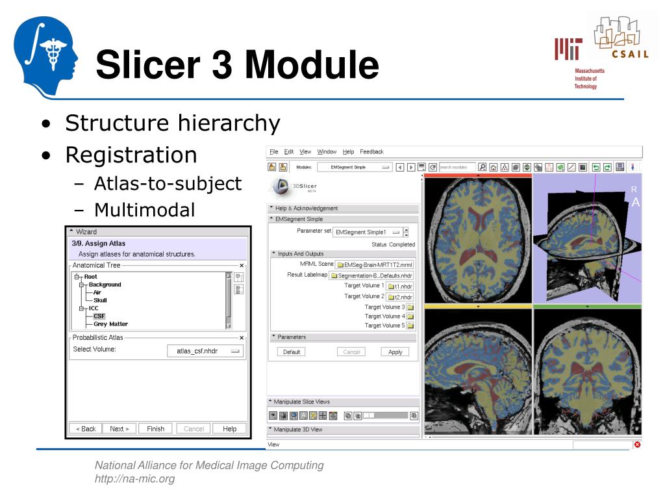Click the toggle icon right of opacity slider
Viewport: 665px width, 499px height.
tap(414, 416)
